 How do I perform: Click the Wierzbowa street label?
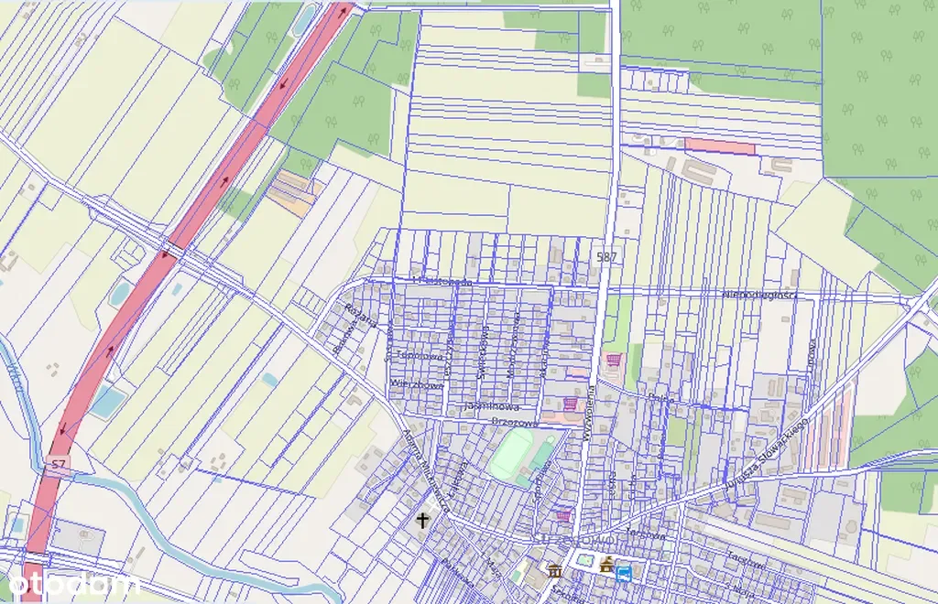point(416,385)
